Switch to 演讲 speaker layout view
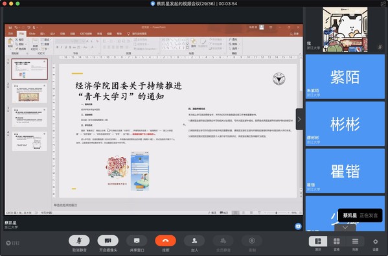This screenshot has height=256, width=388. coord(318,241)
